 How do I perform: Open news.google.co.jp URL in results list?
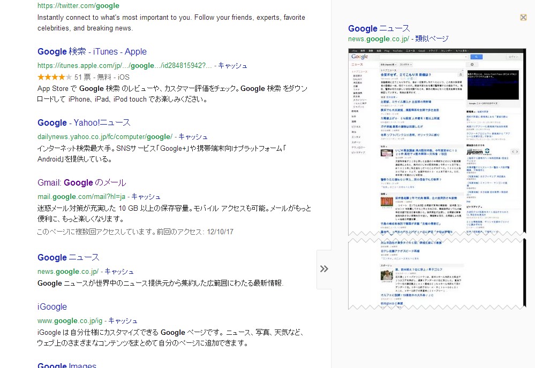tap(68, 272)
